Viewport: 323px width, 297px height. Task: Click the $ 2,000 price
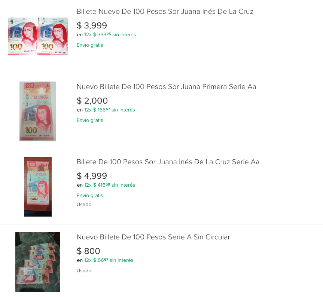tap(92, 101)
